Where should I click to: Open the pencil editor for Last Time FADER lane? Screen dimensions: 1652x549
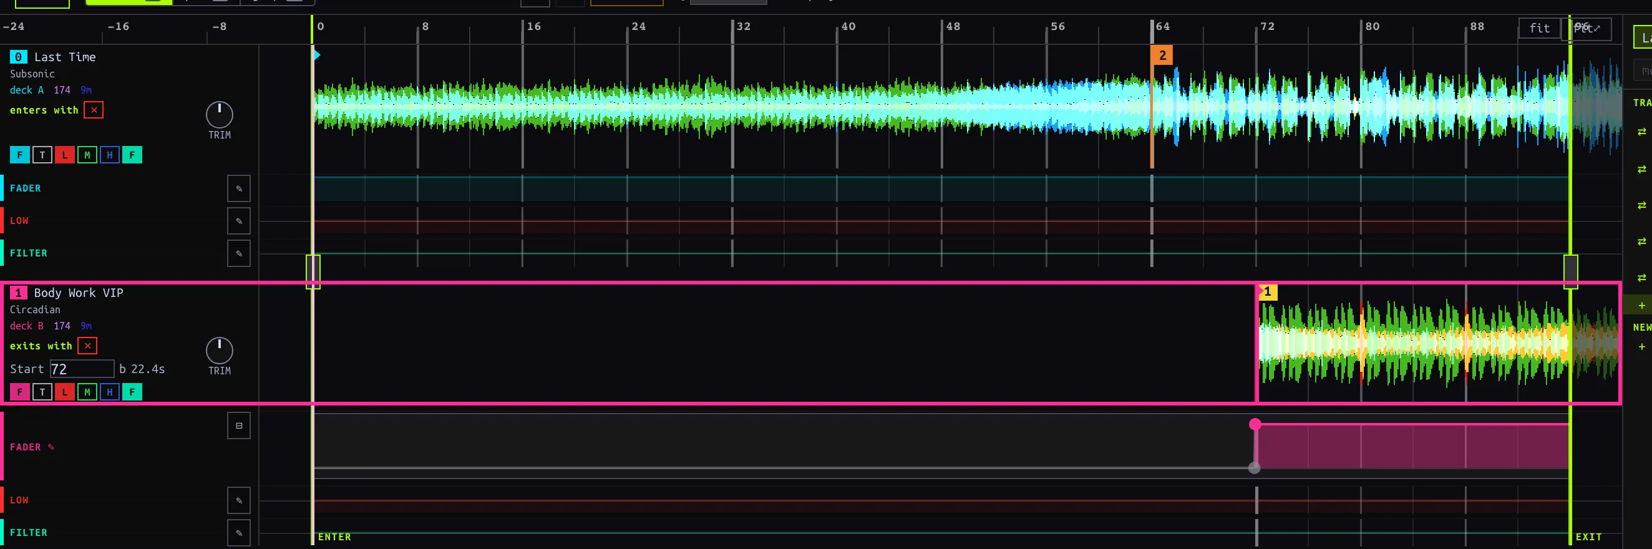pos(238,188)
